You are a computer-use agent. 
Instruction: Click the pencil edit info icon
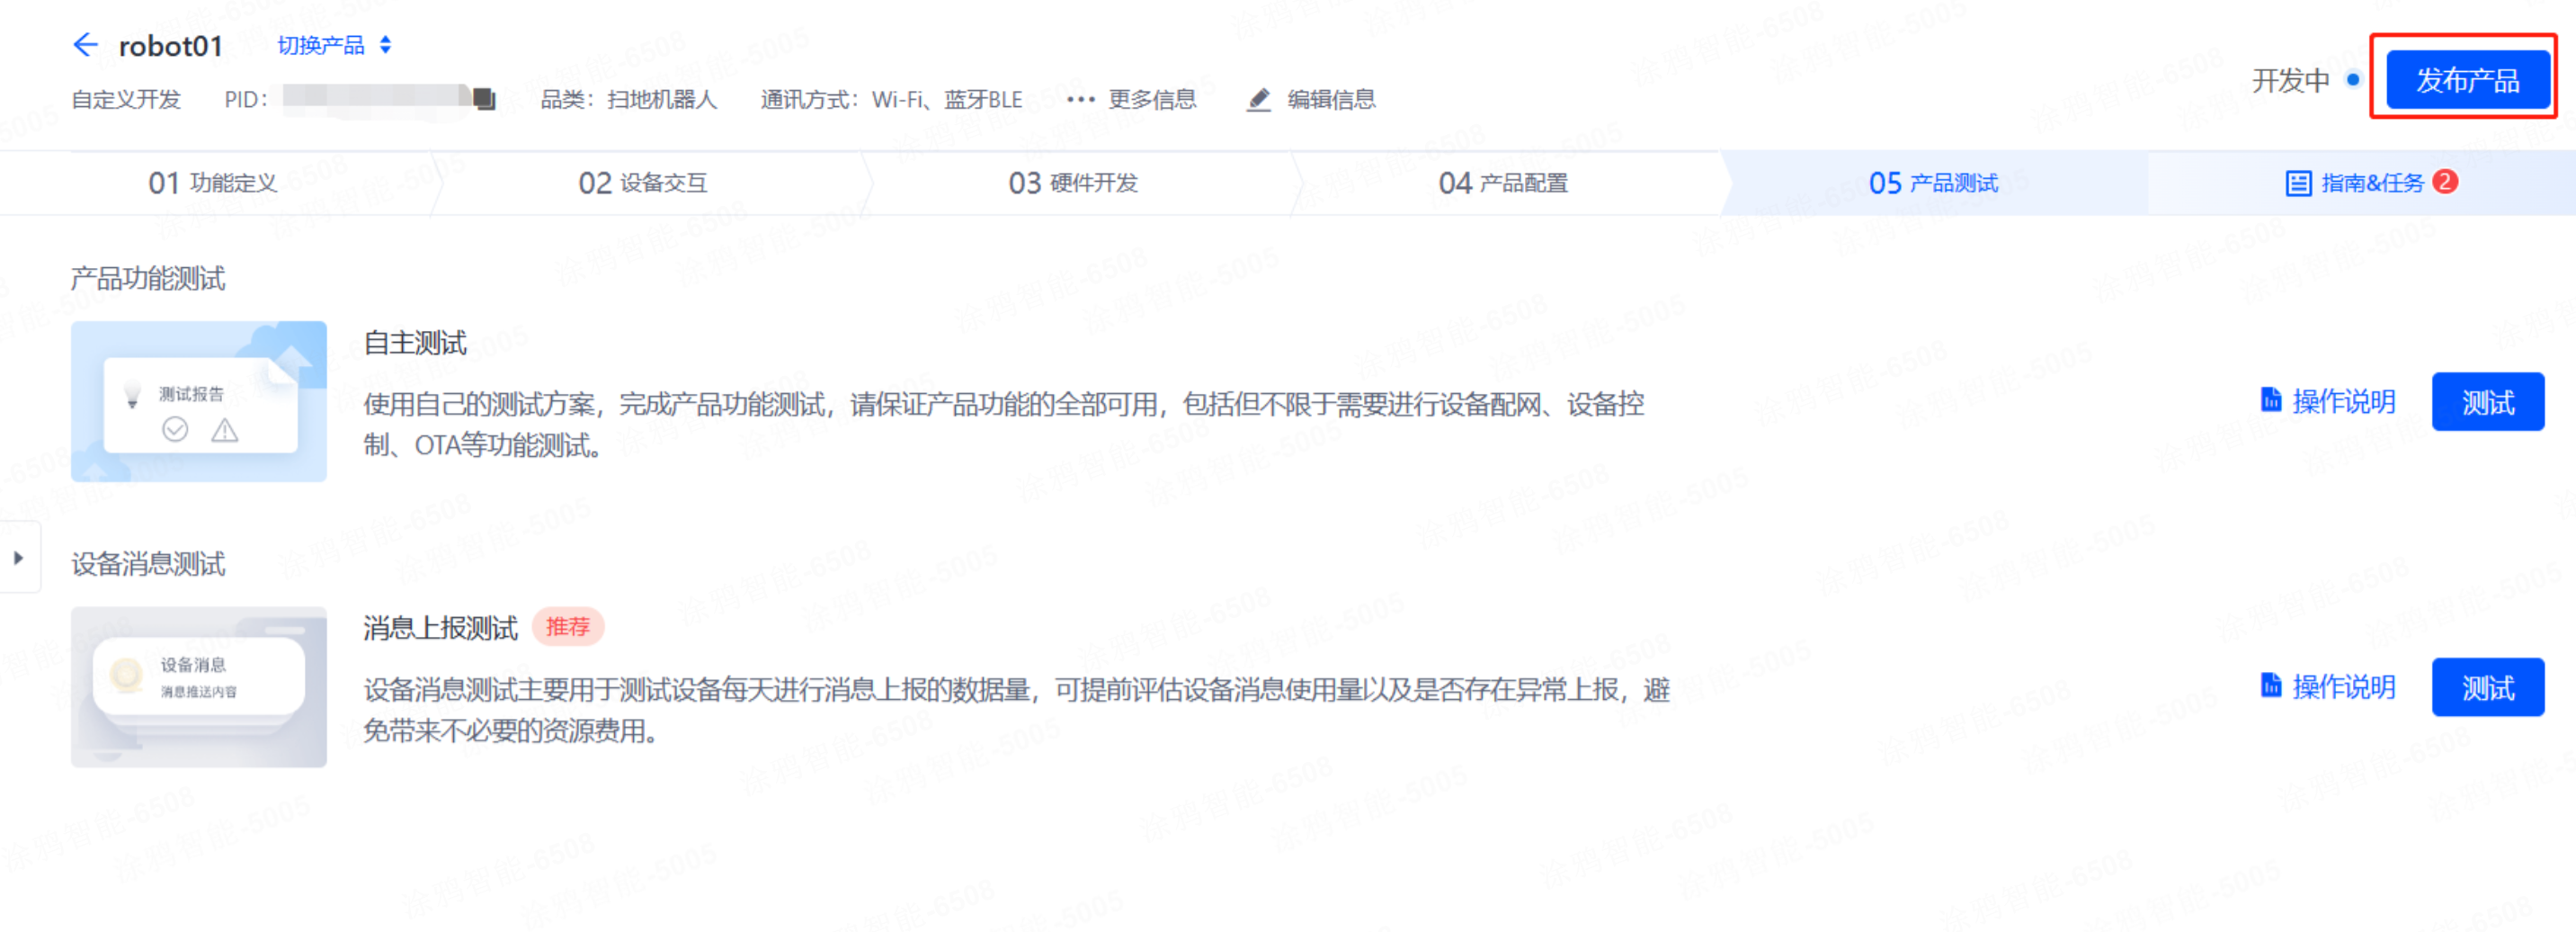click(x=1258, y=99)
